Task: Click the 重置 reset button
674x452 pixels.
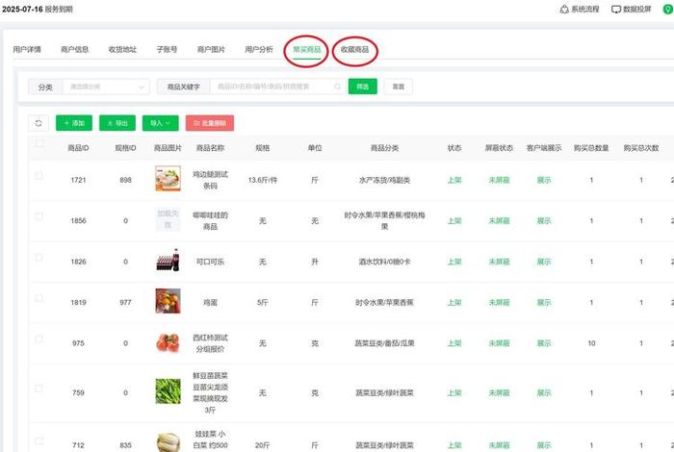Action: pos(398,87)
